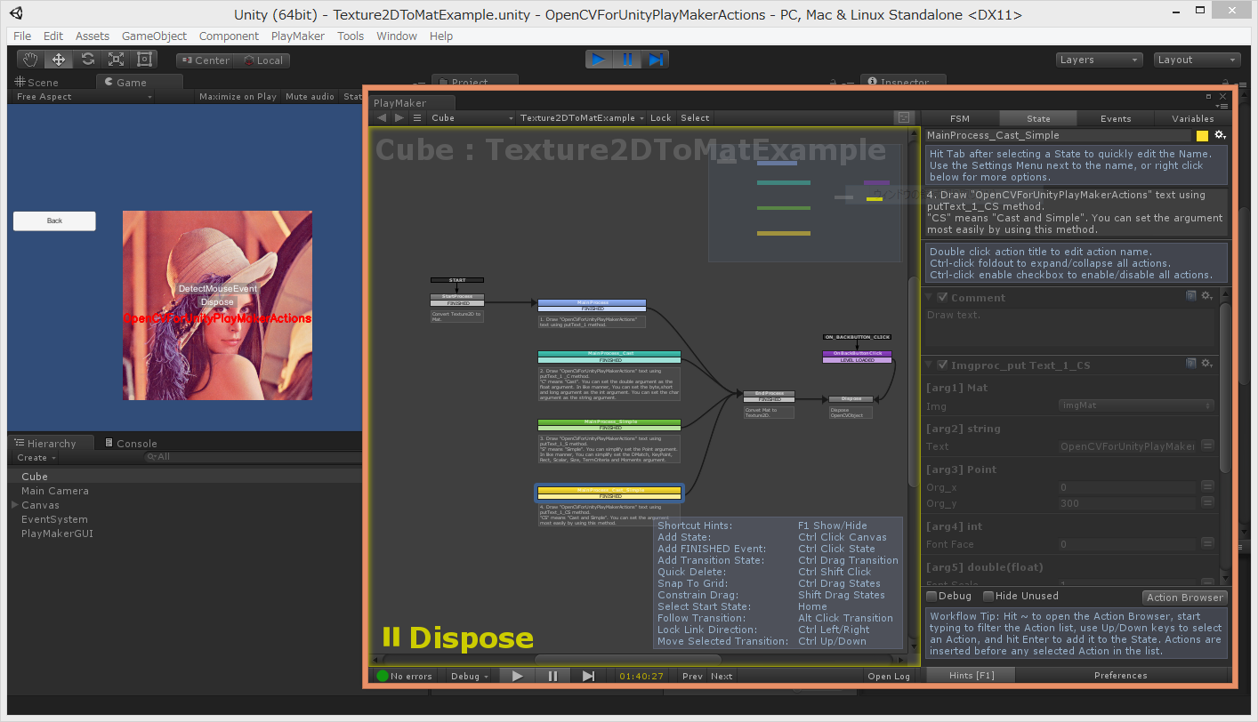
Task: Click the Unity editor Step button
Action: point(656,60)
